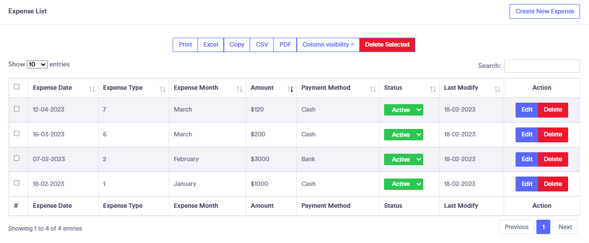Sort by Expense Date column arrows

pos(92,89)
